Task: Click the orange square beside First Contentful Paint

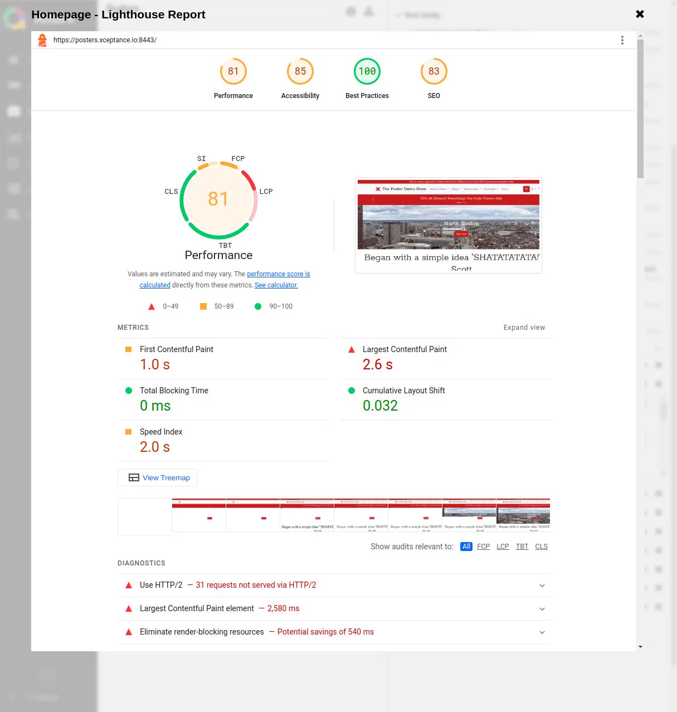Action: pyautogui.click(x=129, y=349)
